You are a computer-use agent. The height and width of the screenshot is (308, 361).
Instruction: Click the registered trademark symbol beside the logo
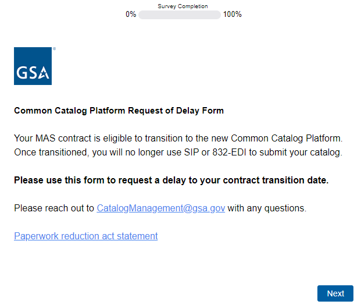[x=54, y=49]
